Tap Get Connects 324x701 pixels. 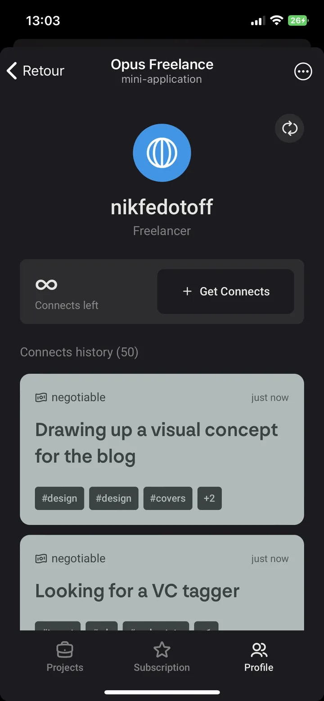point(225,292)
